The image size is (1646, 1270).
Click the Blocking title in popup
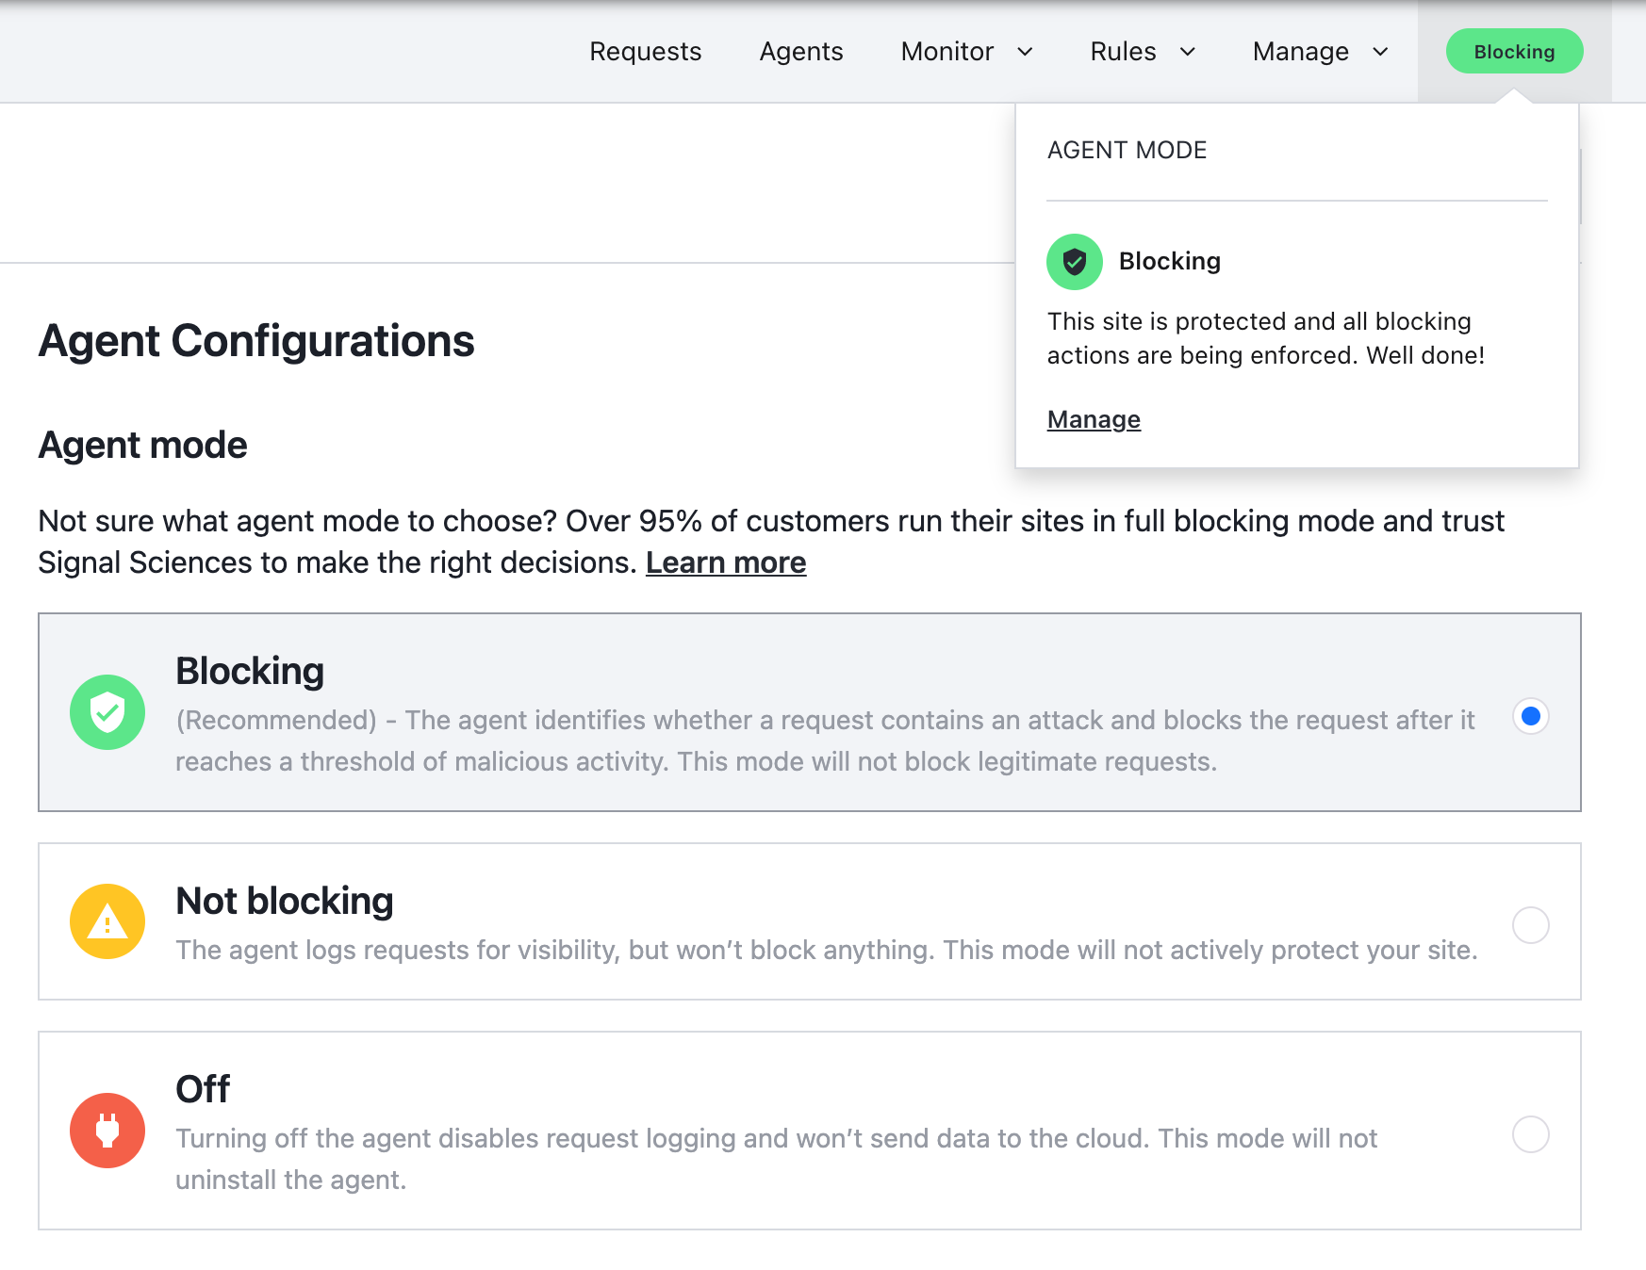pyautogui.click(x=1169, y=261)
